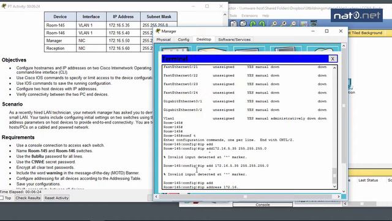Toggle the Top checkbox in PT Activity
The image size is (392, 221).
pos(2,198)
